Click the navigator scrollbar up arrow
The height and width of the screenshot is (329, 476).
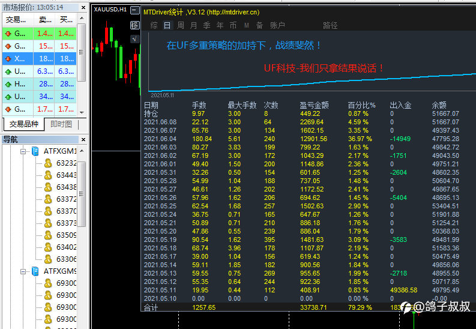pos(82,151)
